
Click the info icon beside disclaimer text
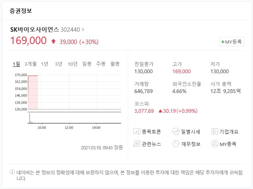tap(12, 172)
